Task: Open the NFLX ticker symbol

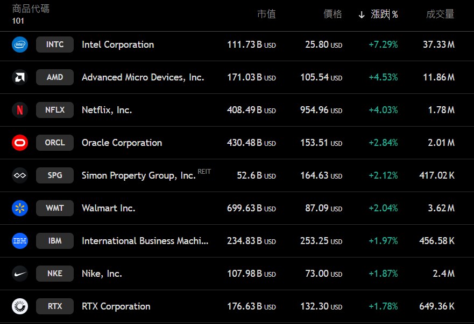Action: (x=55, y=110)
